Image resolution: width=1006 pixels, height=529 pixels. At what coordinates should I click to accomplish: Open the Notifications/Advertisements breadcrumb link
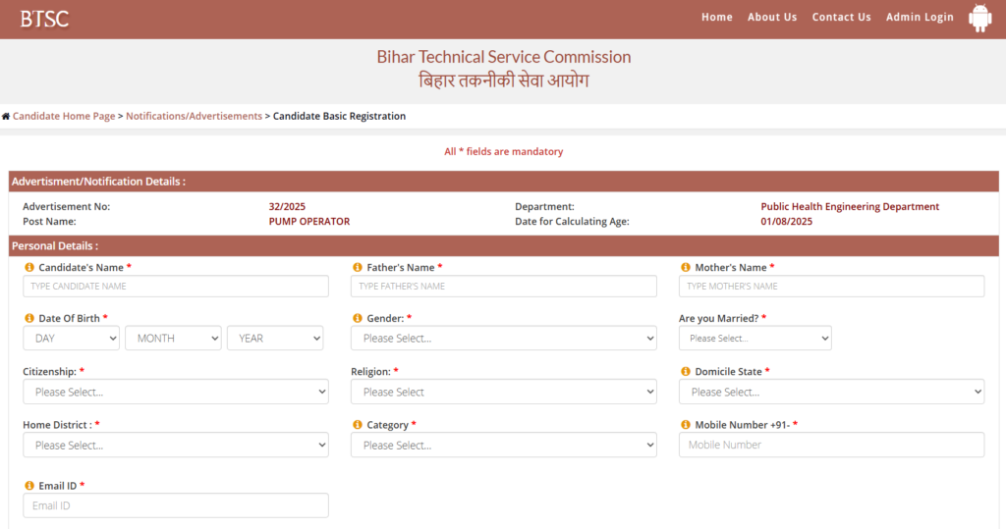pos(194,117)
